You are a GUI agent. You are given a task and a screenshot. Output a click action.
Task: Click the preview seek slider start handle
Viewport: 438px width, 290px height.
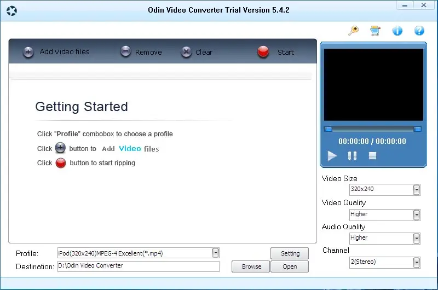328,129
